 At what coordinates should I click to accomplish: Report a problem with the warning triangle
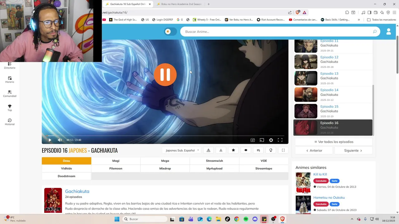209,150
